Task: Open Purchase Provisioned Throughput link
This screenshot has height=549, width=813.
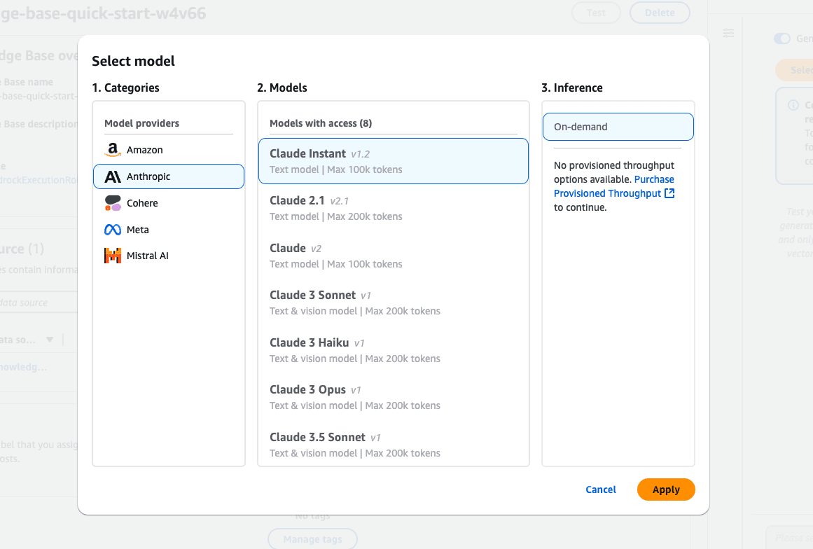Action: click(x=607, y=193)
